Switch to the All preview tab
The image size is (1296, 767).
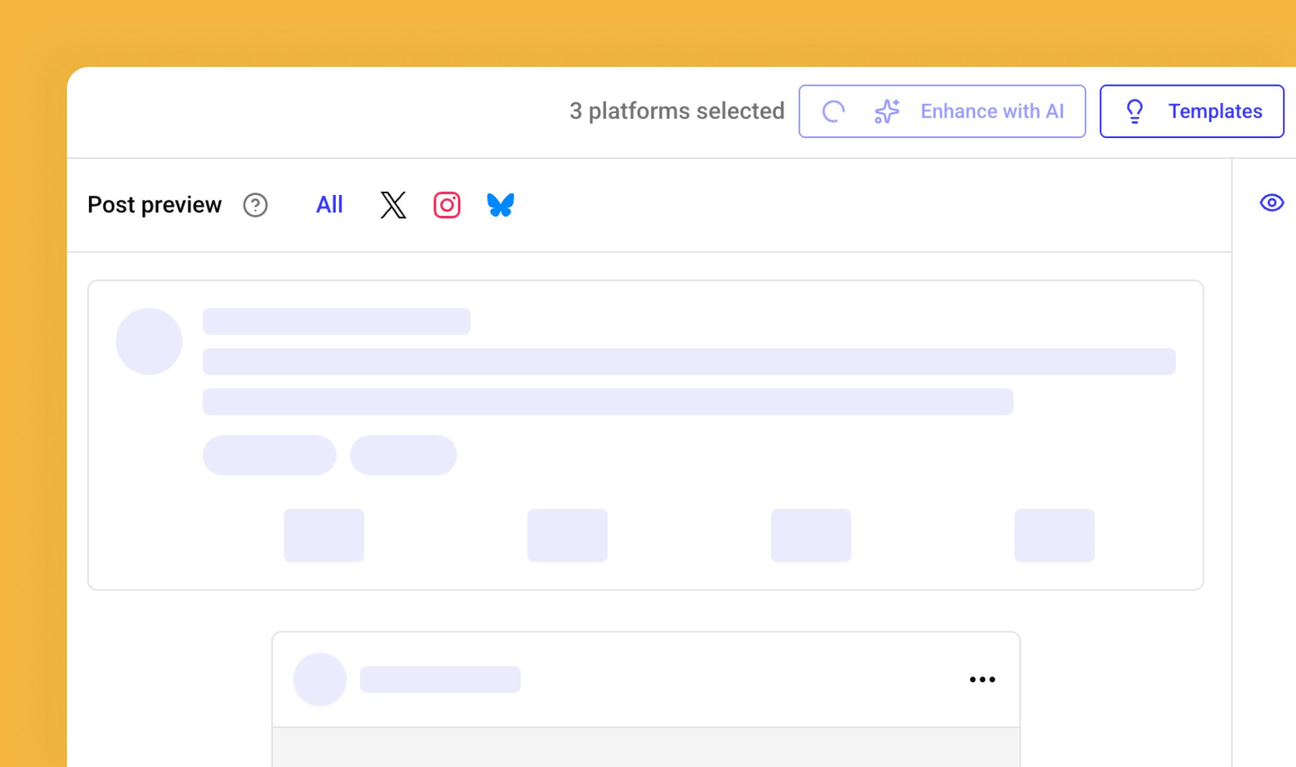pyautogui.click(x=329, y=205)
